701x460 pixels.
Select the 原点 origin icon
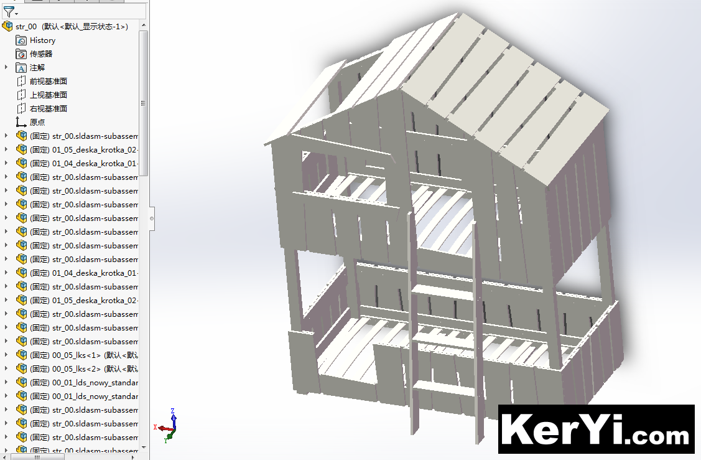22,122
